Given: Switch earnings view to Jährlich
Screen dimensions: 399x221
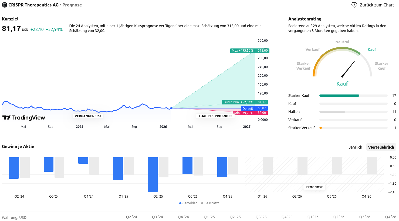Looking at the screenshot, I should point(355,147).
